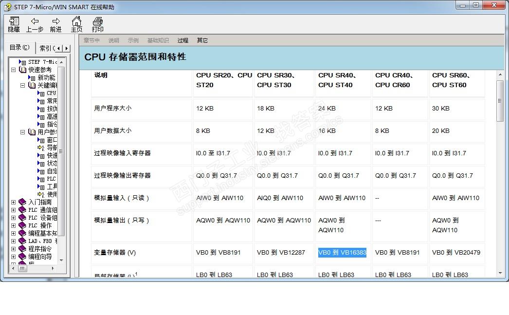Click the purple book icon of 入门指南
Viewport: 509px width, 315px height.
(22, 202)
